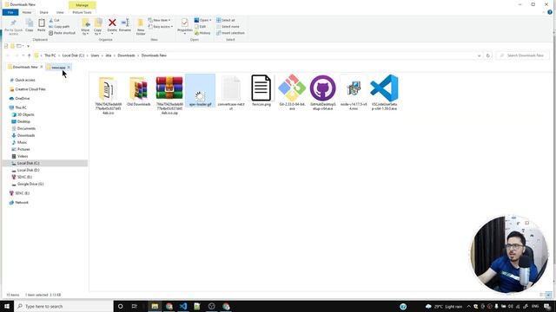Screen dimensions: 556x312
Task: Click Edit in the Open group
Action: point(201,27)
